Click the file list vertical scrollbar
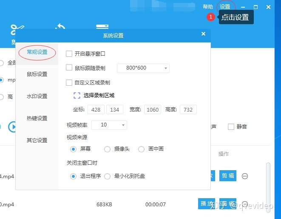Screen dimensions: 281x219 (x=268, y=188)
